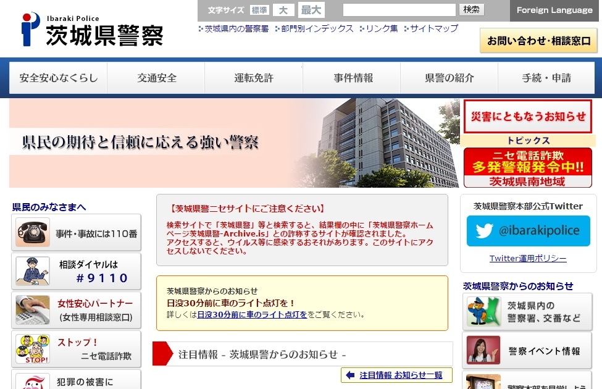Set text size to 大
Viewport: 602px width, 389px height.
(x=283, y=10)
